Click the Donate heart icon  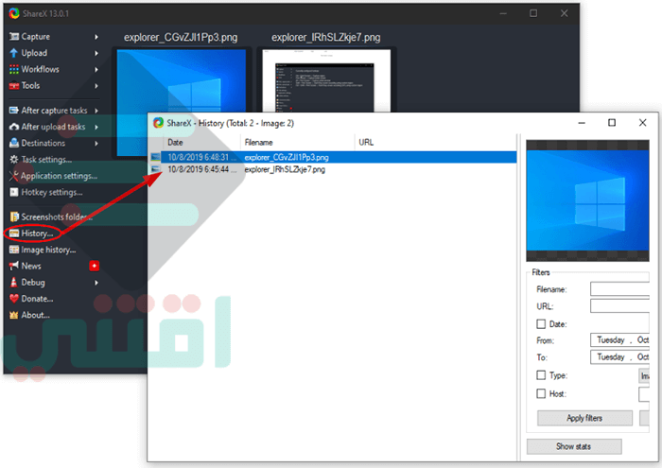[14, 299]
